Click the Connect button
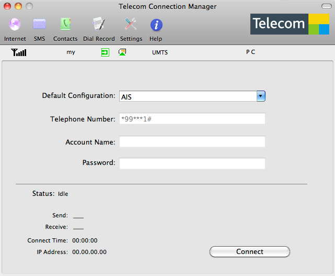This screenshot has width=335, height=276. pyautogui.click(x=250, y=251)
